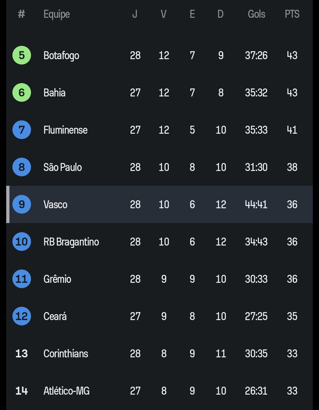
Task: Select Atlético-MG in the standings
Action: [x=66, y=391]
